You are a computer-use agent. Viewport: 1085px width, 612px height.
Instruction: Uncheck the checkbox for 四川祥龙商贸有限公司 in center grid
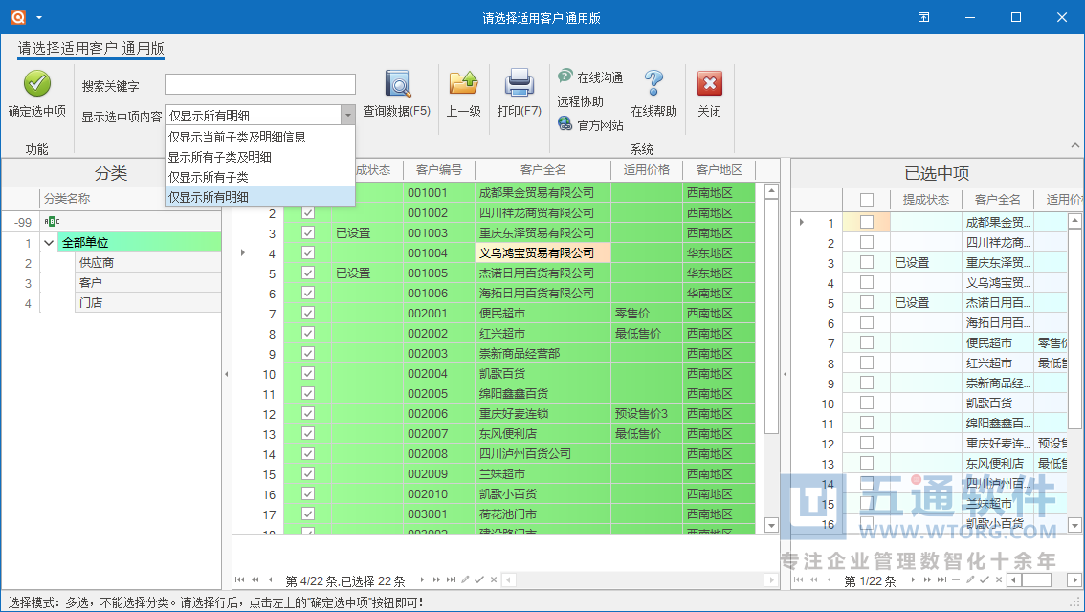coord(308,212)
